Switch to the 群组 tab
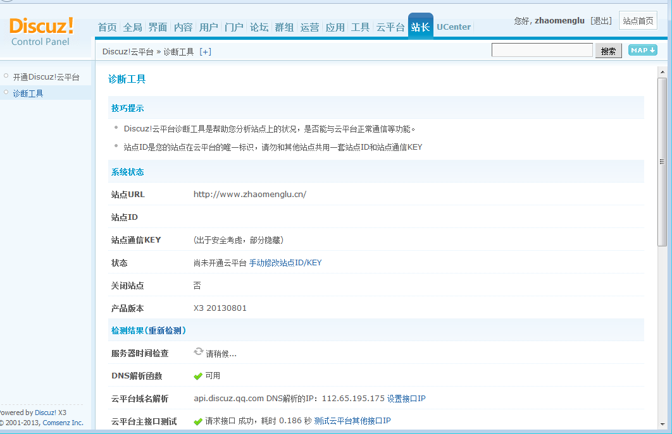 point(284,27)
